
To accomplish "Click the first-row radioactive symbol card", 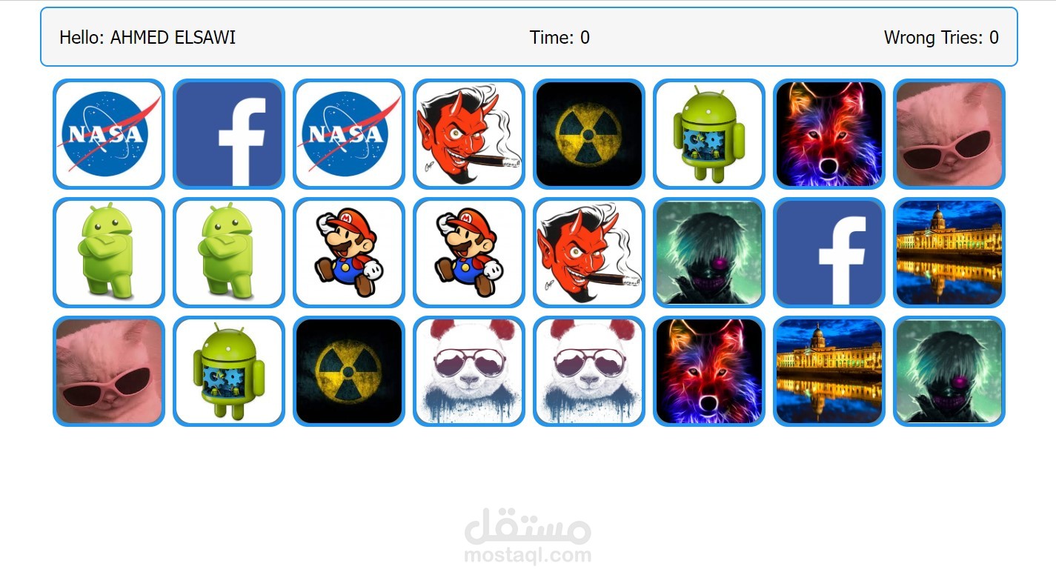I will pyautogui.click(x=589, y=134).
